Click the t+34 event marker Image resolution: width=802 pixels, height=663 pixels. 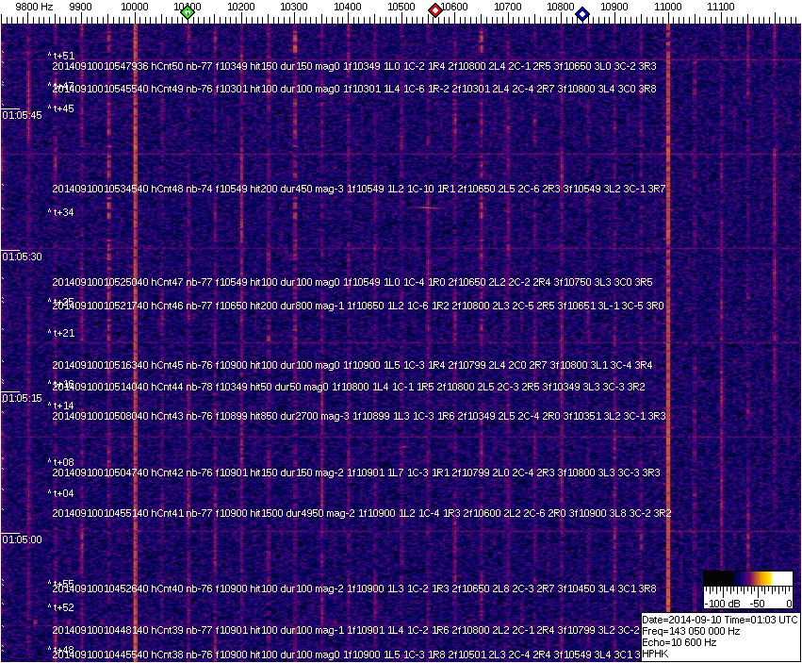pos(61,213)
